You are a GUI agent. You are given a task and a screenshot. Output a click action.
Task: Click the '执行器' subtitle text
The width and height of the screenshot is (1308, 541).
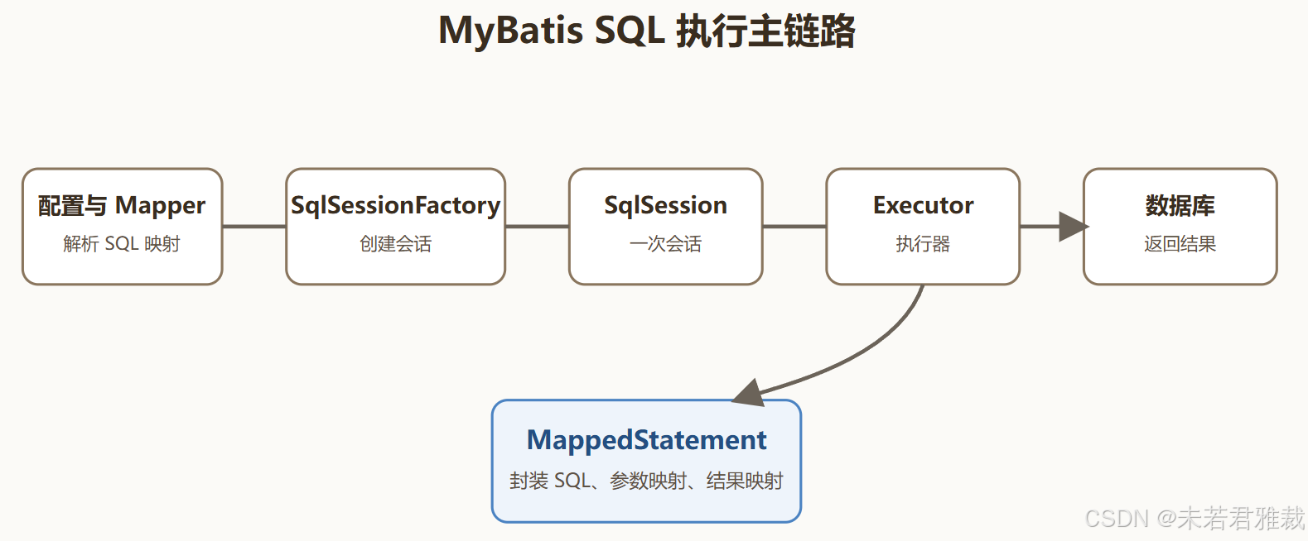coord(923,244)
